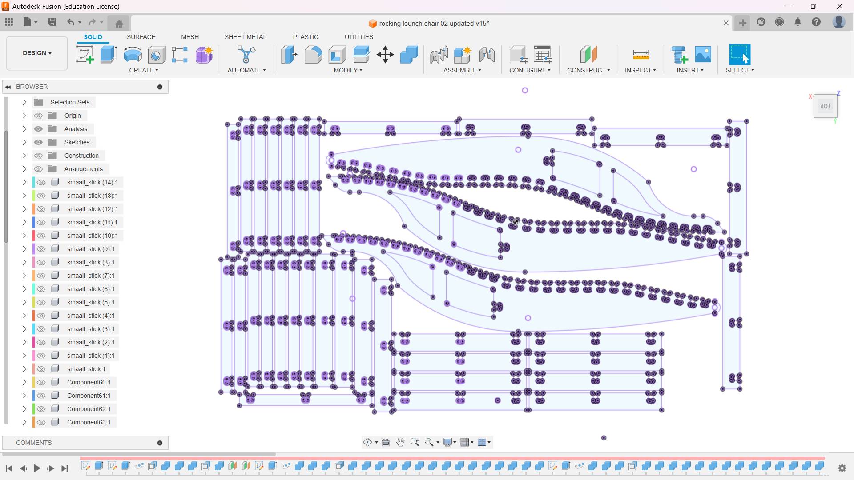Open the SHEET METAL tab

245,37
